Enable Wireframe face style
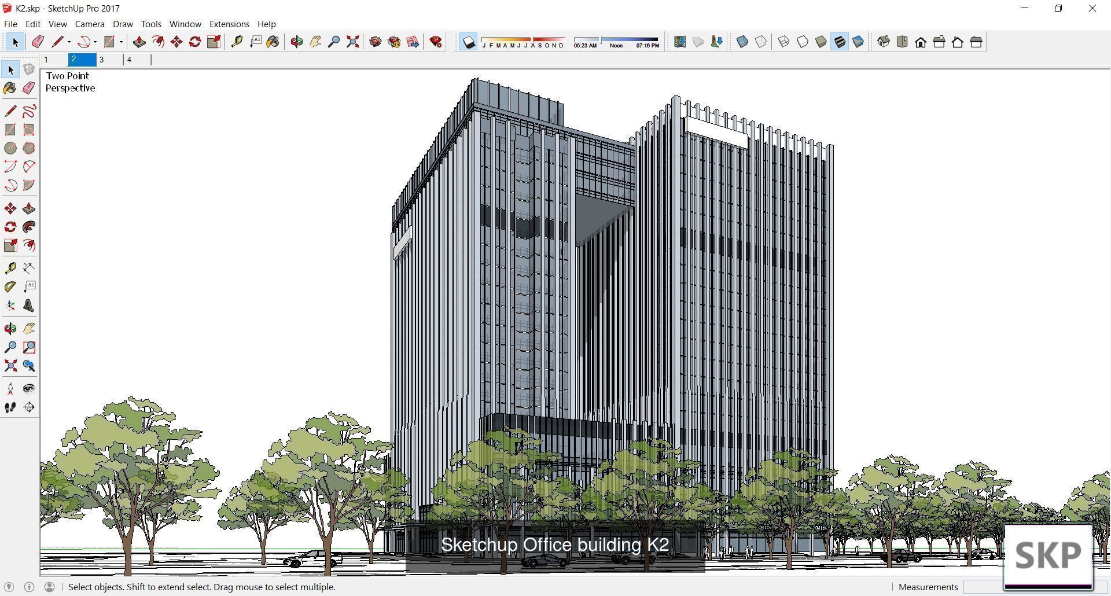Viewport: 1111px width, 596px height. tap(784, 42)
